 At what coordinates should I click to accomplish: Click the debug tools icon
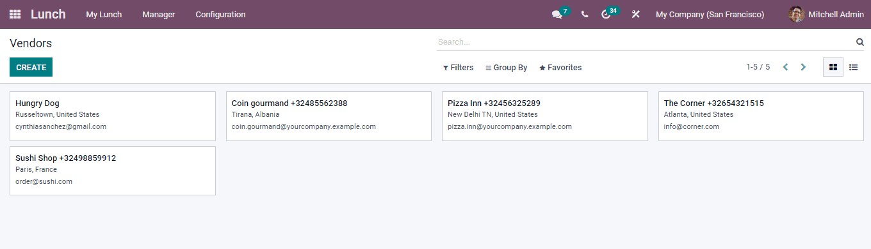click(636, 14)
